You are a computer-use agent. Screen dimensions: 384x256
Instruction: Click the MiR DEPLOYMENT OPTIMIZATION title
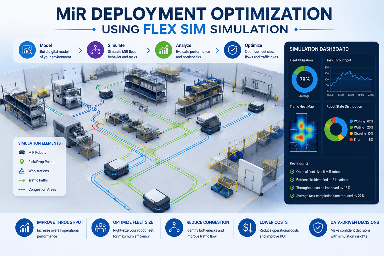(194, 14)
